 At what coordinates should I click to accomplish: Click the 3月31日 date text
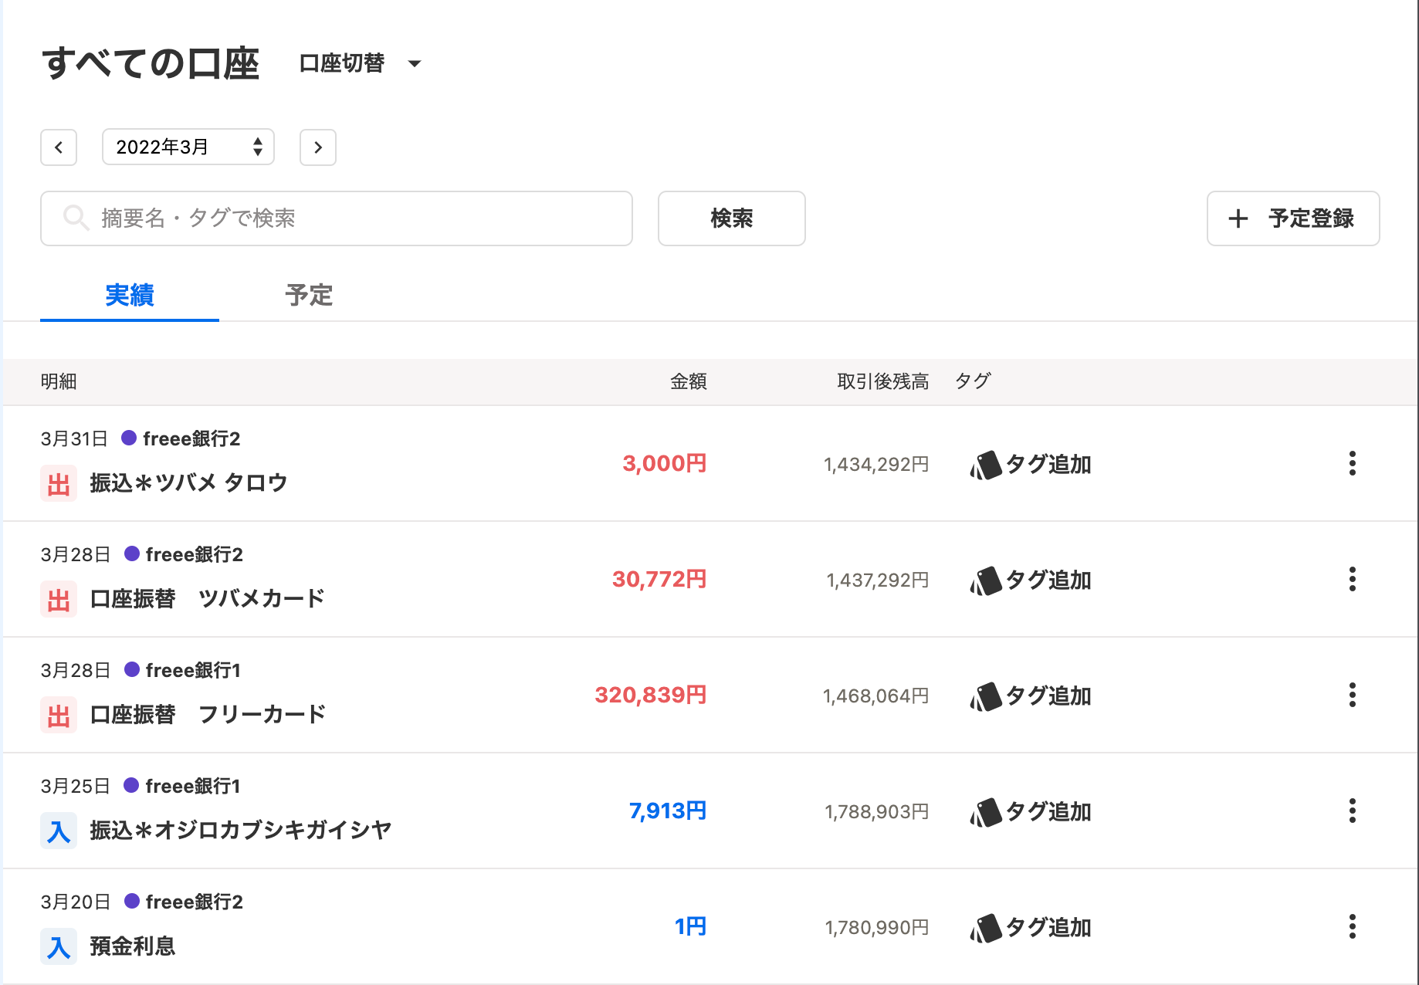[74, 438]
